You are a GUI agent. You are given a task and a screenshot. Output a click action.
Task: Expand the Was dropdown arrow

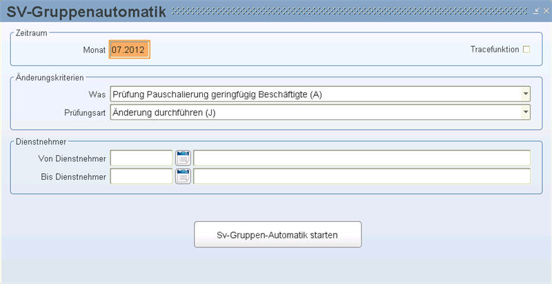click(526, 94)
